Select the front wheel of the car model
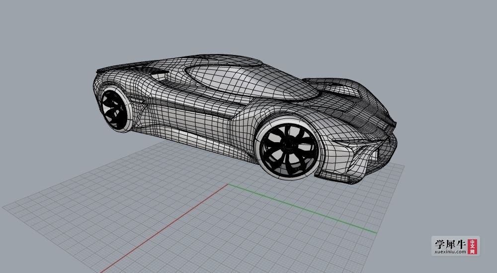Screen dimensions: 497x273 pyautogui.click(x=288, y=149)
